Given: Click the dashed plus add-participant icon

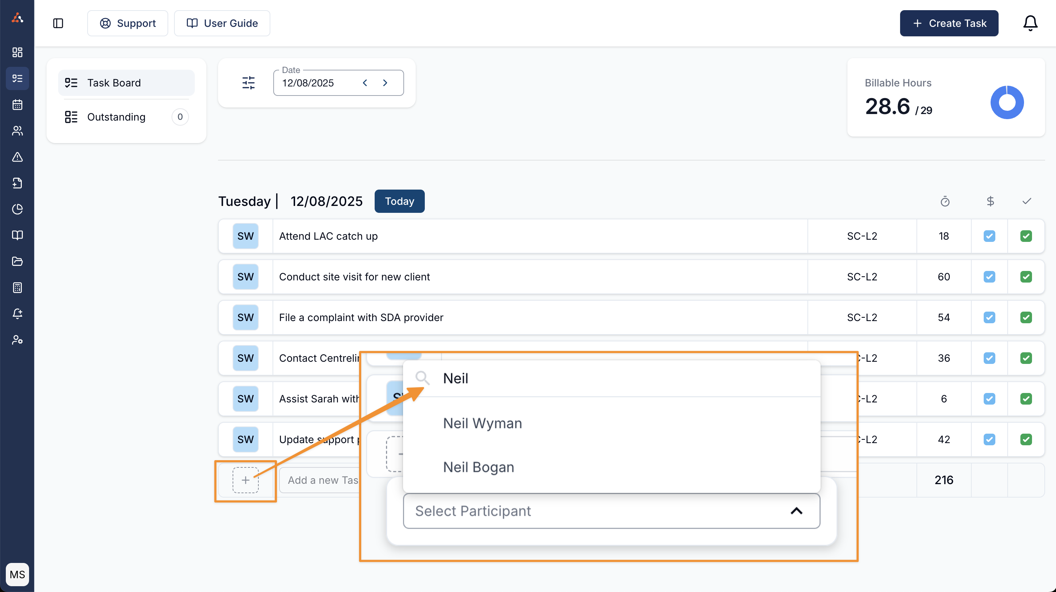Looking at the screenshot, I should [245, 480].
